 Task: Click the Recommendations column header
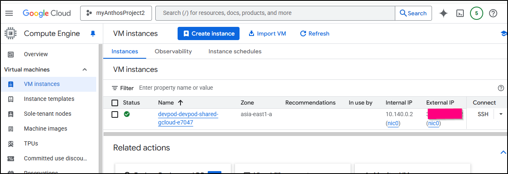(x=311, y=102)
